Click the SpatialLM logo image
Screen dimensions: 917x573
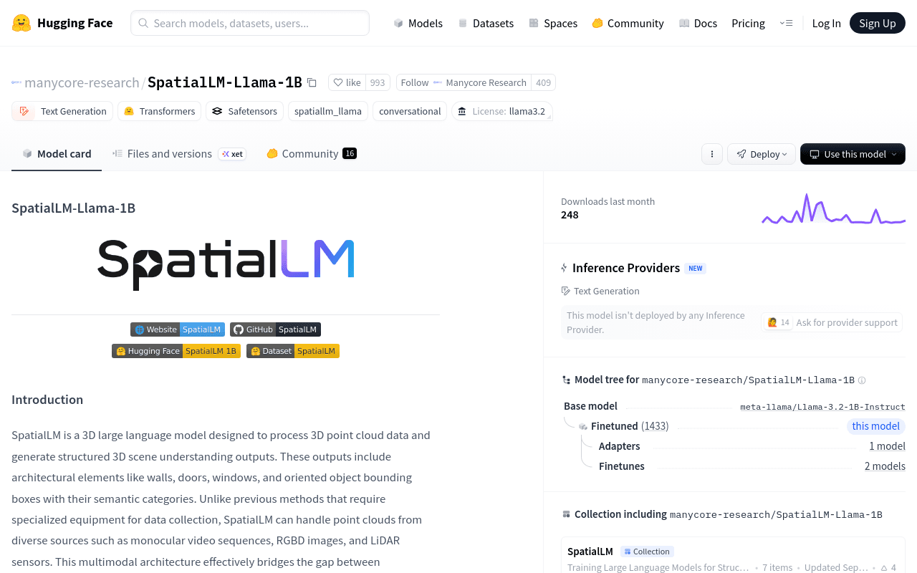tap(226, 264)
